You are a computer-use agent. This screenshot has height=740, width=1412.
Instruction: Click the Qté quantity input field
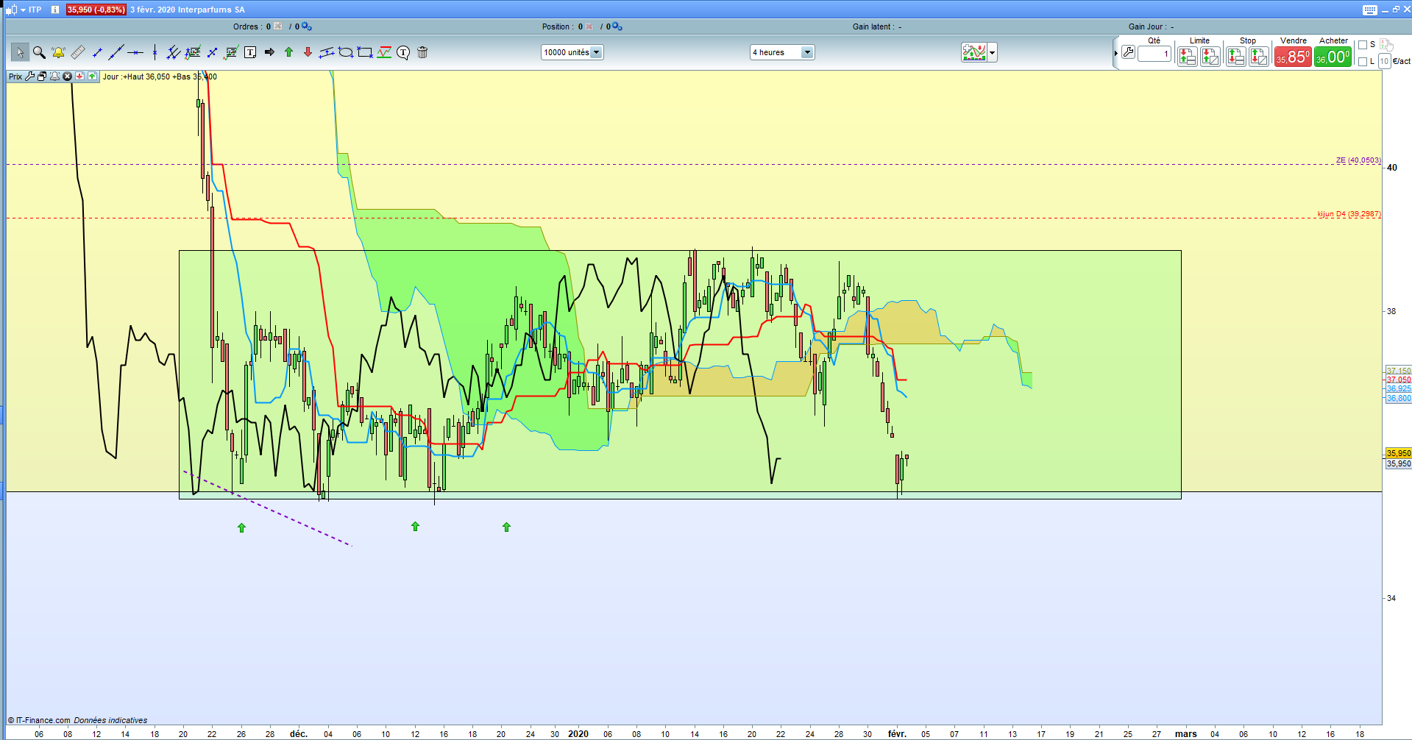click(1154, 54)
